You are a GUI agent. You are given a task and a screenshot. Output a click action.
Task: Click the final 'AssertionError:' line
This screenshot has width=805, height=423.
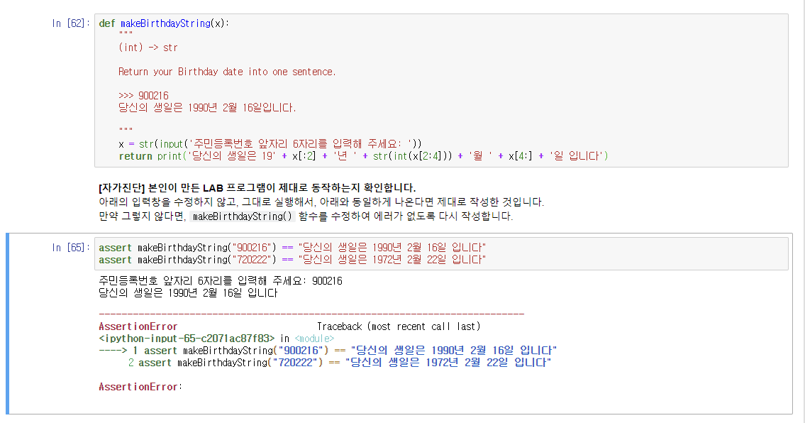(x=140, y=387)
